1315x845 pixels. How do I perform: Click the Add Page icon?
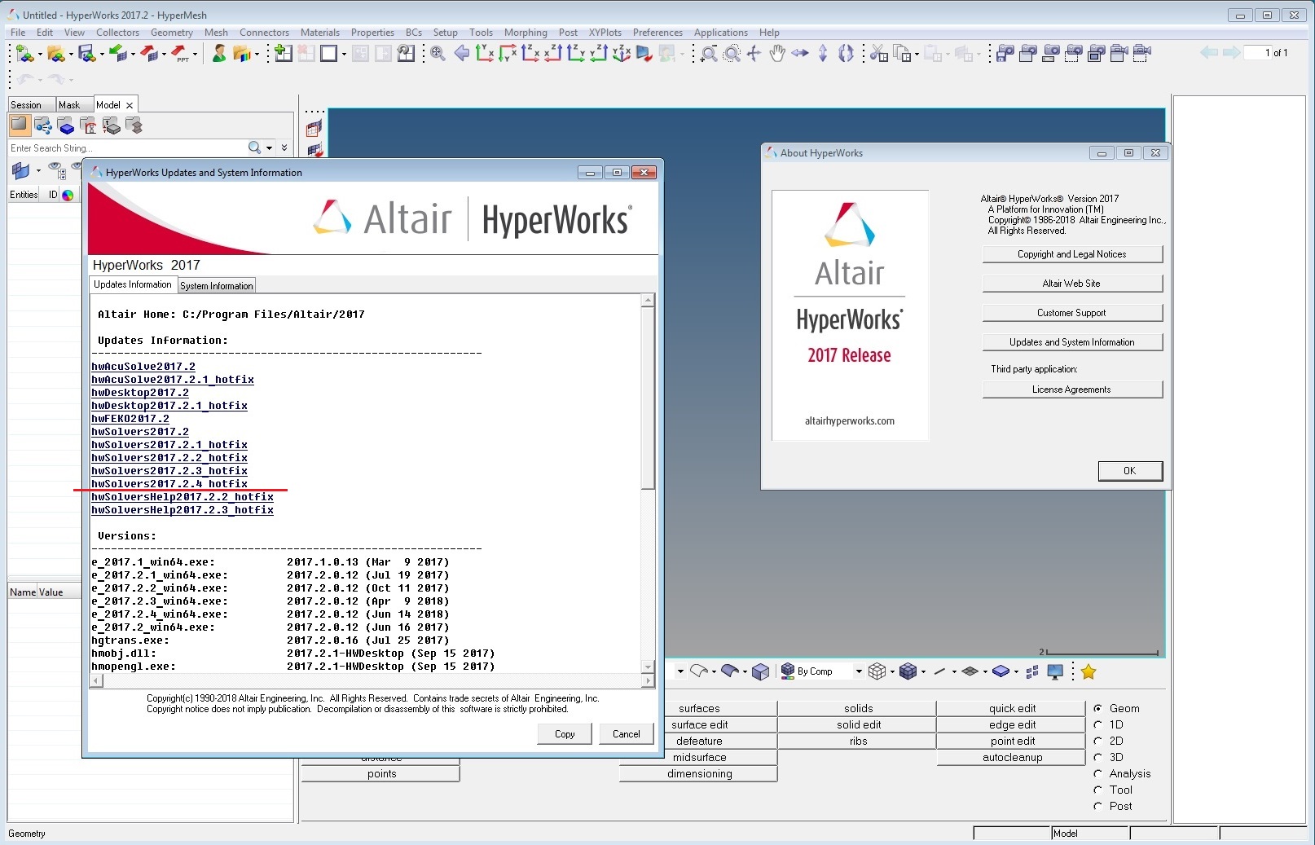pyautogui.click(x=284, y=54)
